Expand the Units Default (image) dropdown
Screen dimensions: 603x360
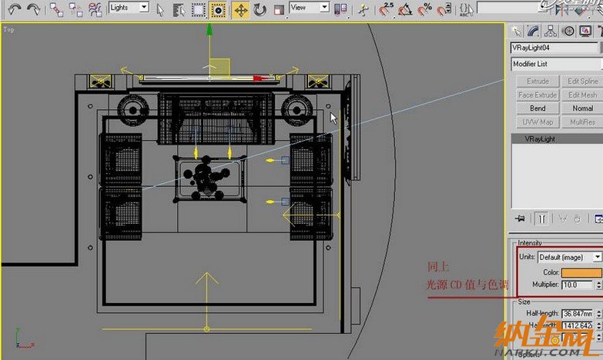[570, 257]
